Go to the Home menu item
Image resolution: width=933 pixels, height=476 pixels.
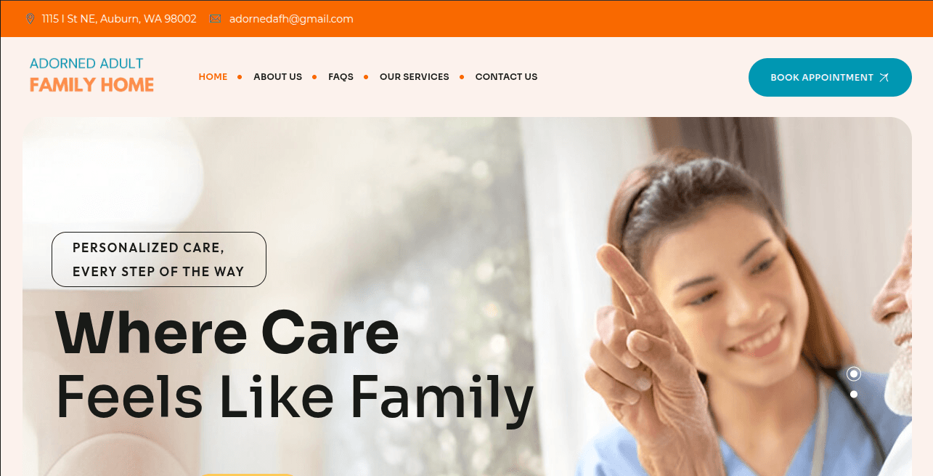point(213,77)
